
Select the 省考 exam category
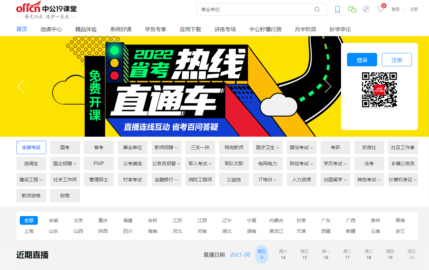point(99,147)
